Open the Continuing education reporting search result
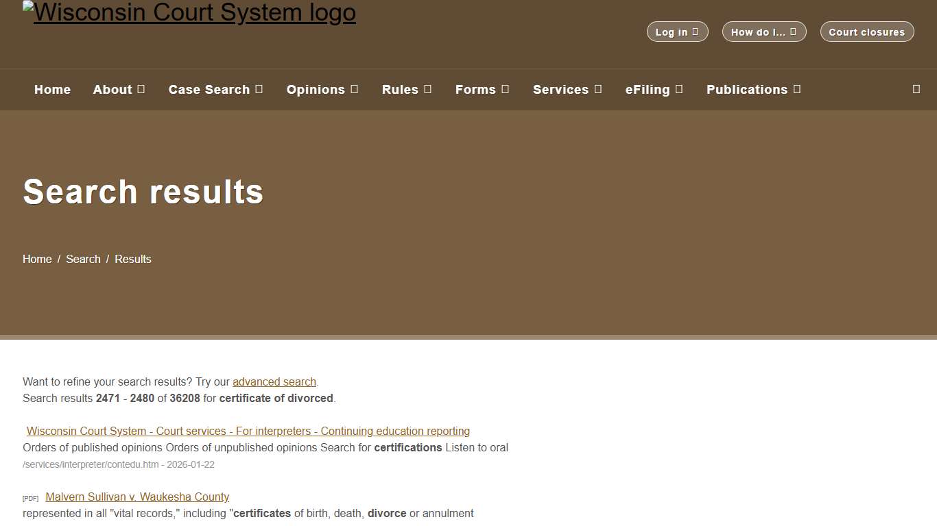 pyautogui.click(x=248, y=431)
